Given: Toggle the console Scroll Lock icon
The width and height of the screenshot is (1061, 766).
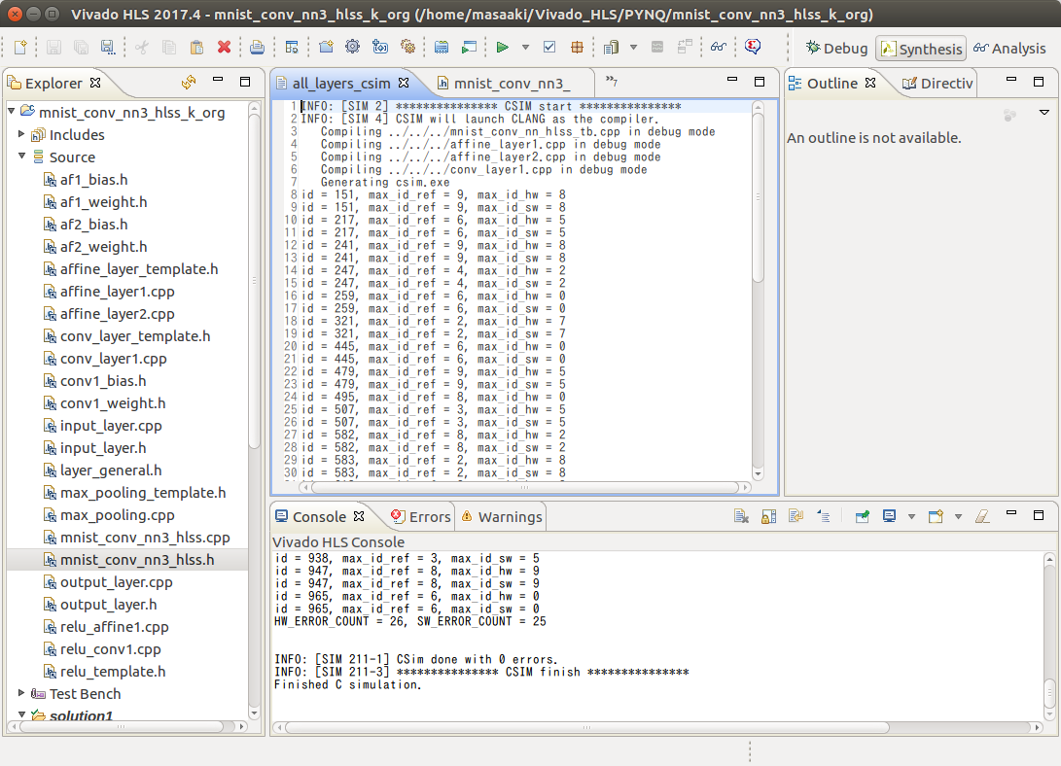Looking at the screenshot, I should [x=768, y=516].
